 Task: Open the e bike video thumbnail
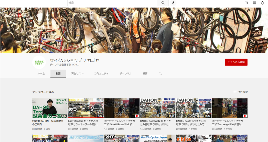(194, 138)
